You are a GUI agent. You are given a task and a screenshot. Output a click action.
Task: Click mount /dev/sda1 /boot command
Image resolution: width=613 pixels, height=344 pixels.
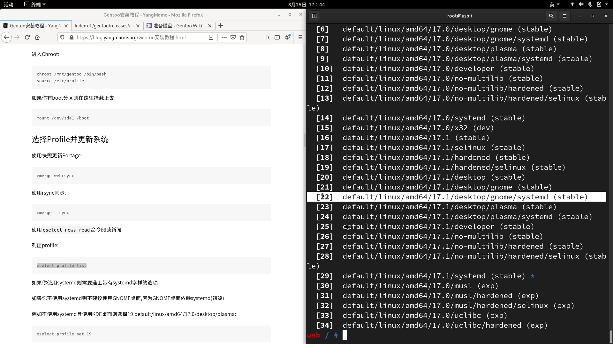[63, 118]
